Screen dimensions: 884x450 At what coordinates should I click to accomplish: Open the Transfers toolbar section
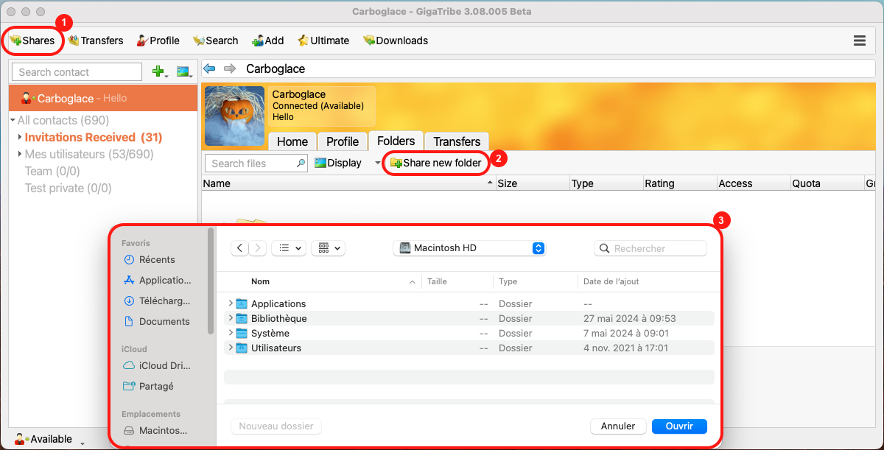(x=96, y=41)
